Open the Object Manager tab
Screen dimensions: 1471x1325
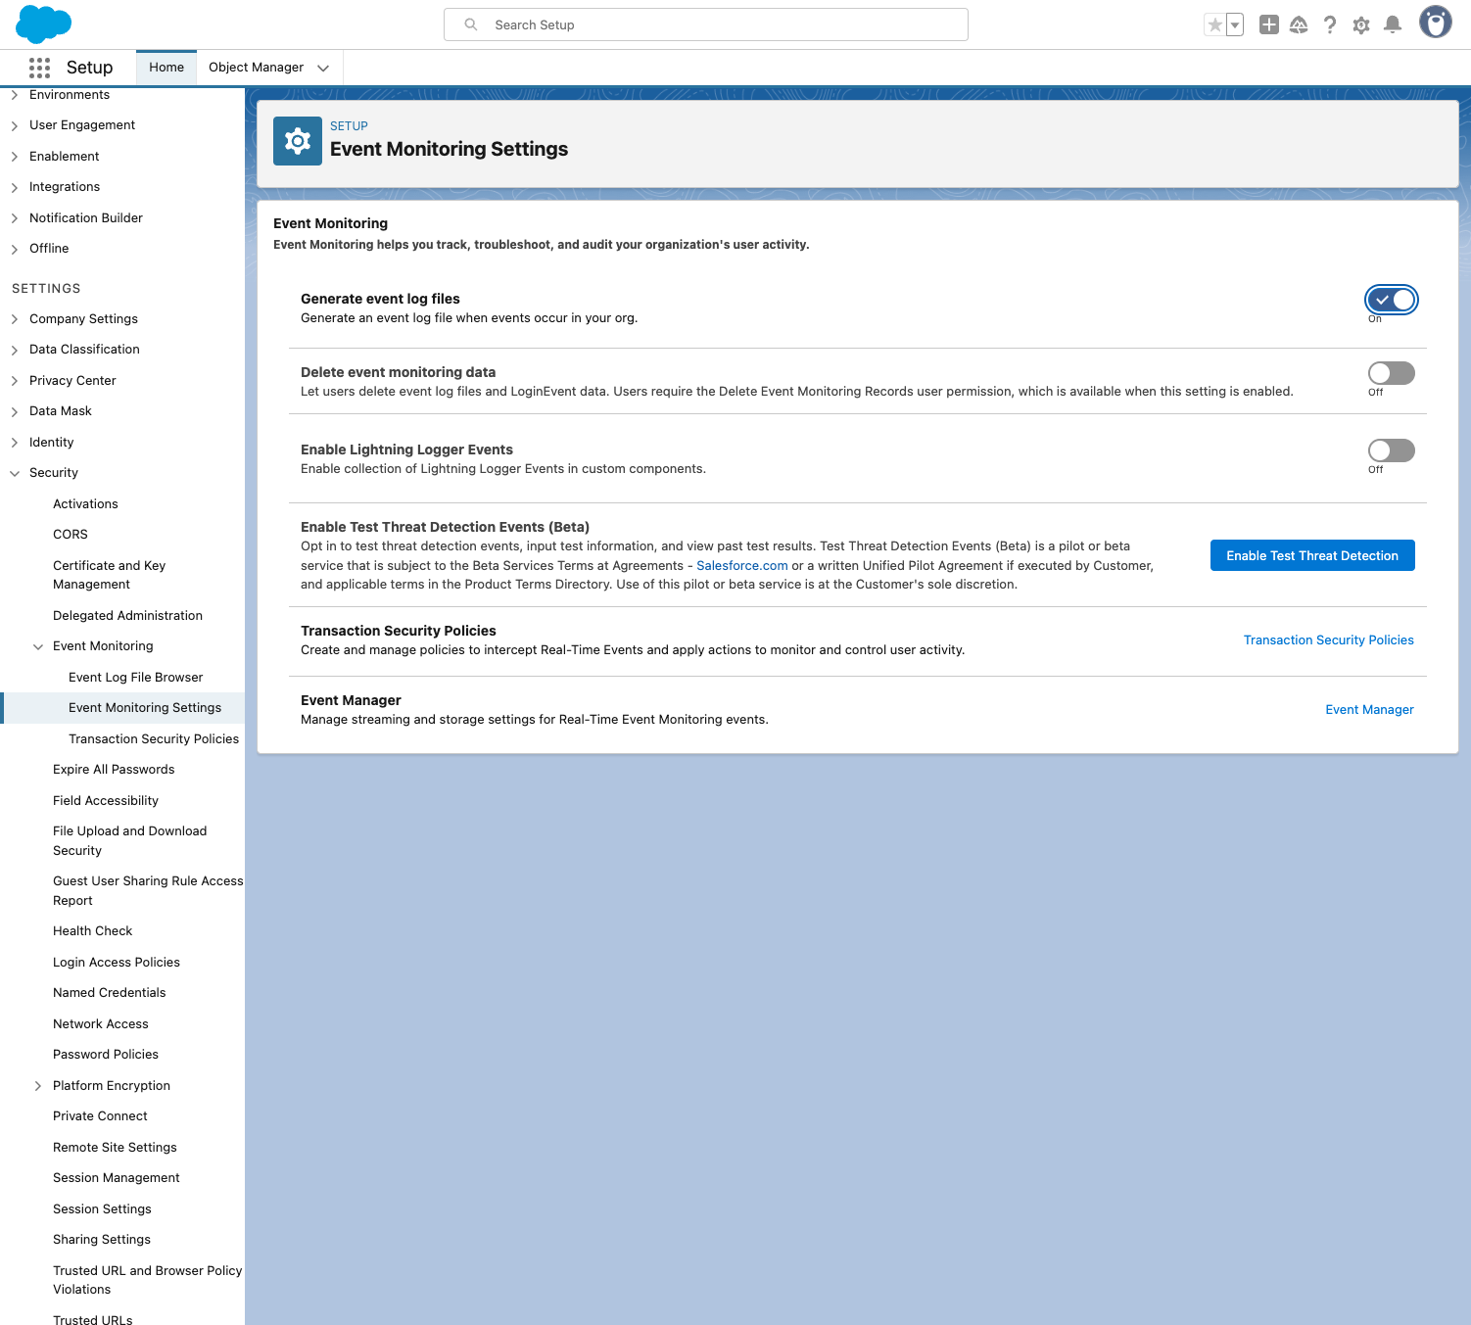click(x=256, y=68)
